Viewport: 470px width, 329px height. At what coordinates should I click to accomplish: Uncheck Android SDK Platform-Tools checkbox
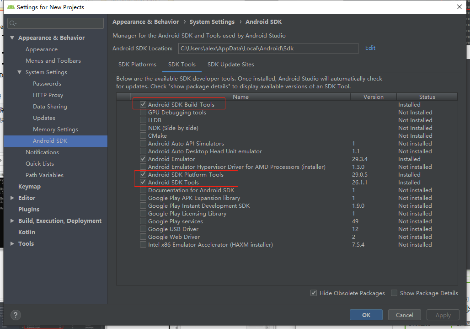pyautogui.click(x=143, y=174)
